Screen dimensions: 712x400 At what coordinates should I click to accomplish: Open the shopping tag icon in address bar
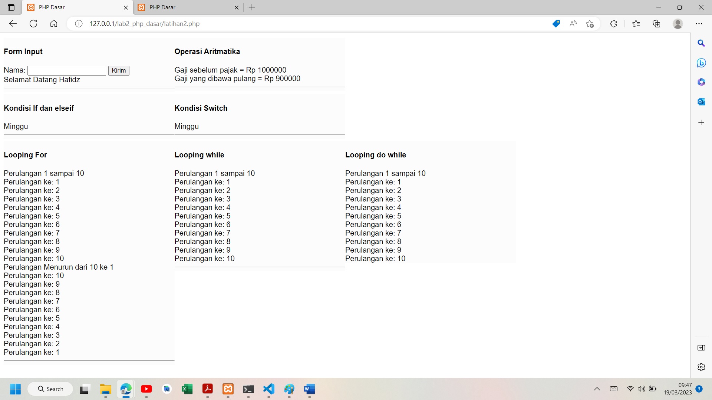[x=556, y=24]
